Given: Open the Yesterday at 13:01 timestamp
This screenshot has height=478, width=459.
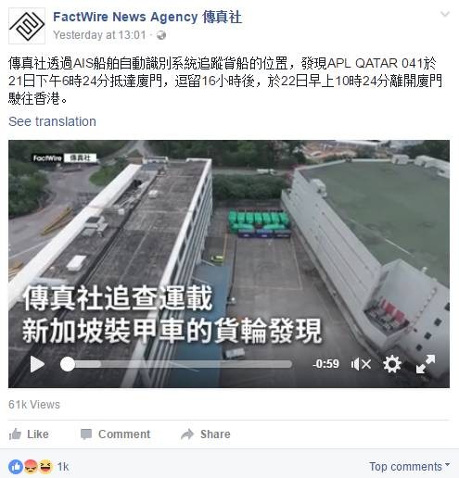Looking at the screenshot, I should click(x=99, y=35).
